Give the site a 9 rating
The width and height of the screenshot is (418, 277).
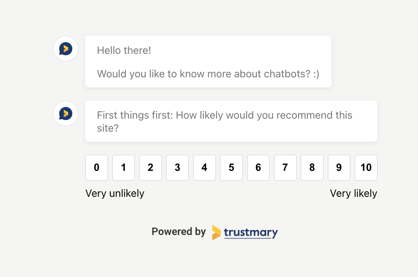point(339,168)
